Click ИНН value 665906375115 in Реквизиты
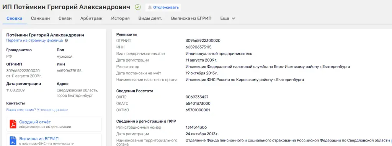The height and width of the screenshot is (146, 392). [x=199, y=47]
